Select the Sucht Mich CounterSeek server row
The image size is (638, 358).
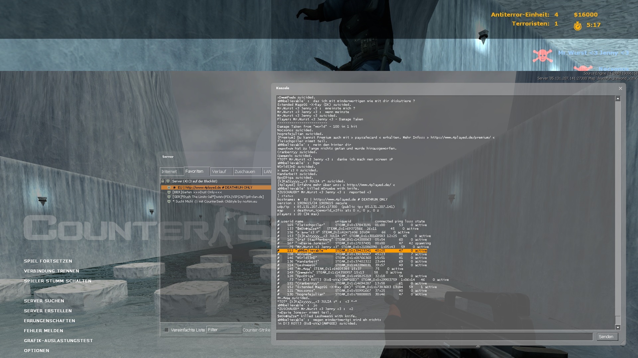tap(216, 202)
